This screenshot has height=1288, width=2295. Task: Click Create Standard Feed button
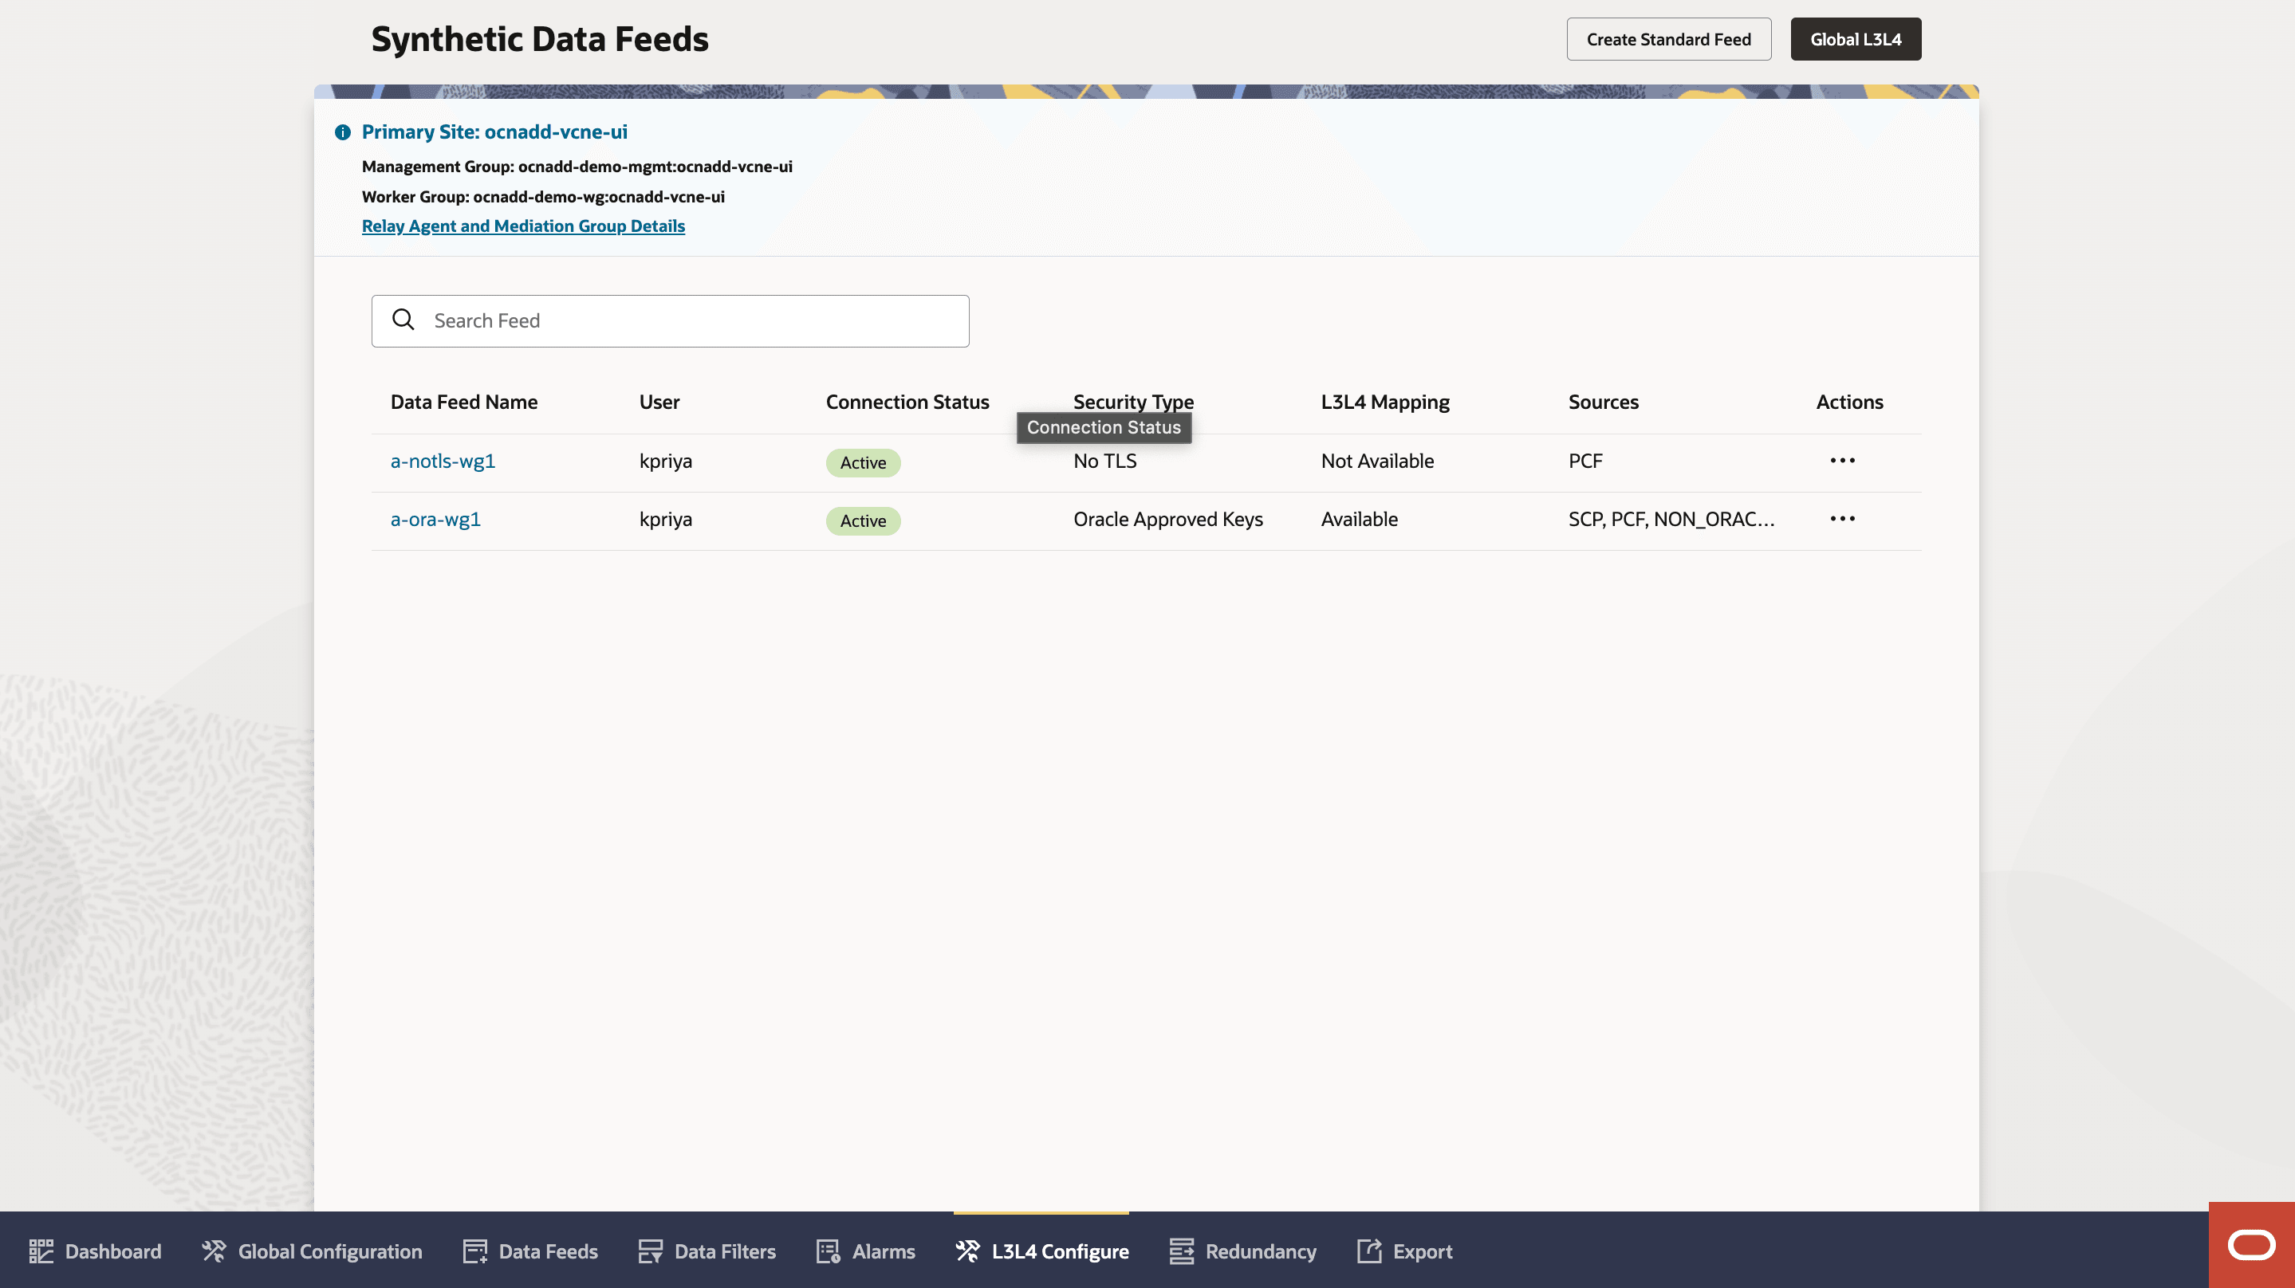click(1667, 39)
